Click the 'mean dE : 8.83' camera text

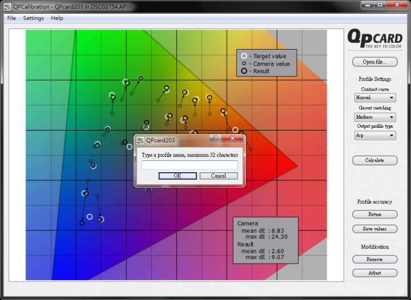263,231
